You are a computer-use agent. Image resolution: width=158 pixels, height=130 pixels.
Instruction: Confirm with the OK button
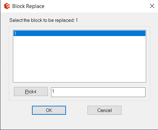(x=49, y=110)
